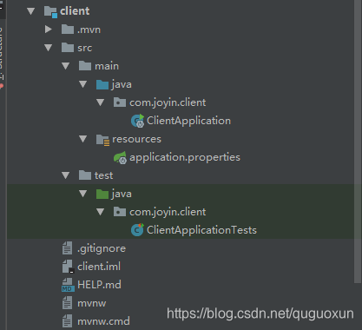The image size is (362, 330).
Task: Select the main folder name
Action: click(x=107, y=66)
